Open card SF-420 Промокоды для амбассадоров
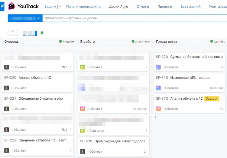Image resolution: width=227 pixels, height=158 pixels. [x=114, y=146]
